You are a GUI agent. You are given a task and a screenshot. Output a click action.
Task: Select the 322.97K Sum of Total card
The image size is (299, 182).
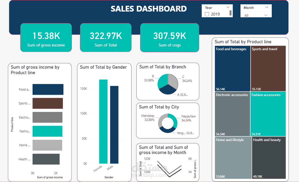(106, 37)
